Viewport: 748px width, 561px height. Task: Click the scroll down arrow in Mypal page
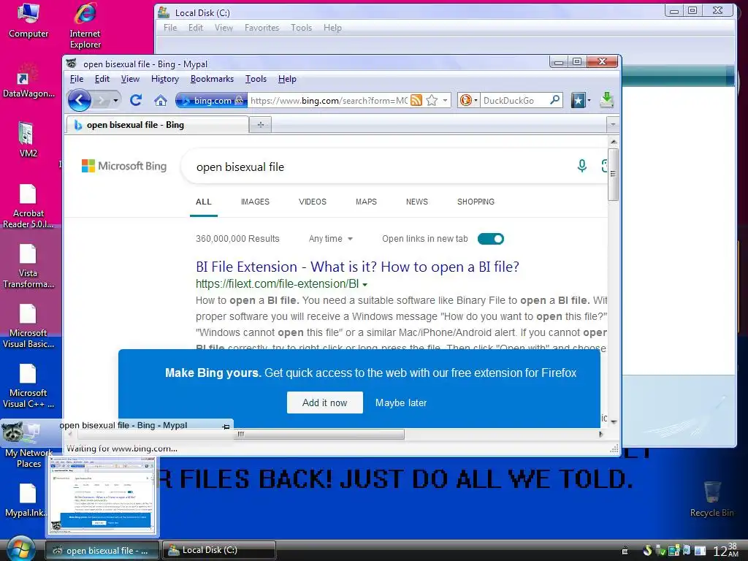(614, 421)
